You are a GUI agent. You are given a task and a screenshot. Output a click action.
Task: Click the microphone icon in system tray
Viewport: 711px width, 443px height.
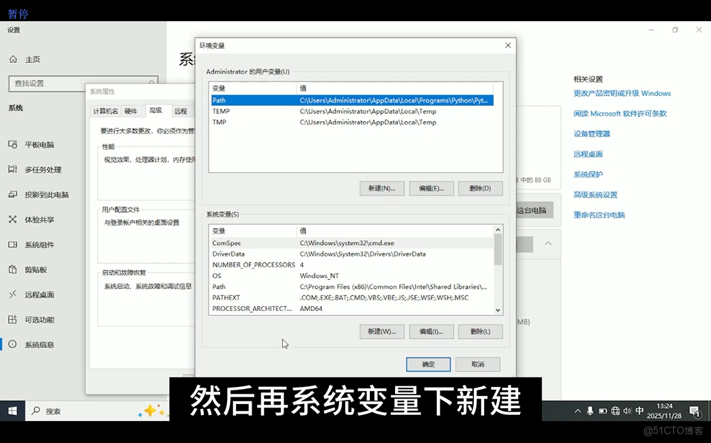(590, 411)
